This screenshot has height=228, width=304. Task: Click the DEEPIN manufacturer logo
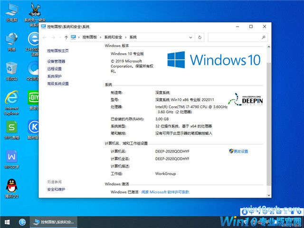pos(246,99)
